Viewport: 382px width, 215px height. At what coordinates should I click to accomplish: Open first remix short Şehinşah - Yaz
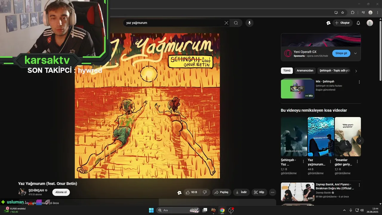coord(294,136)
